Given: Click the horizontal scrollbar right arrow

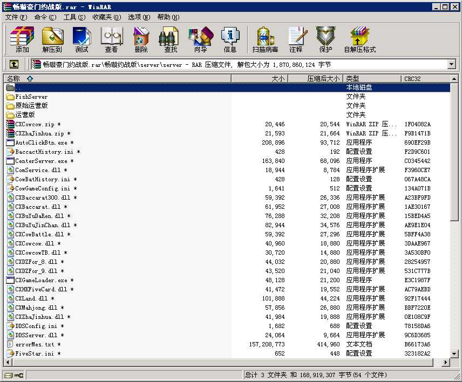Looking at the screenshot, I should (446, 362).
